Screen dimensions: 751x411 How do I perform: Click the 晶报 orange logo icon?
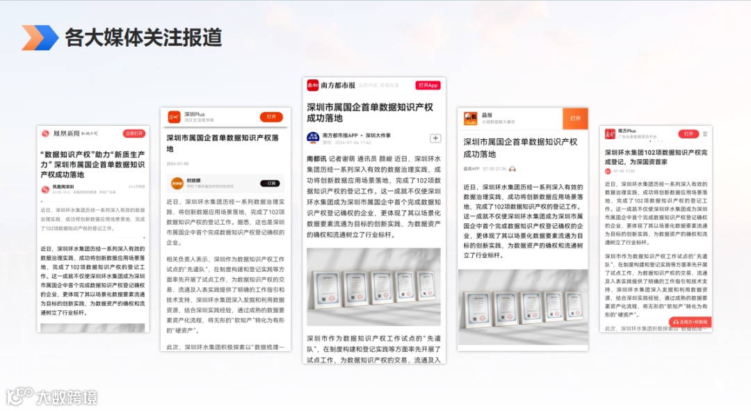click(470, 118)
